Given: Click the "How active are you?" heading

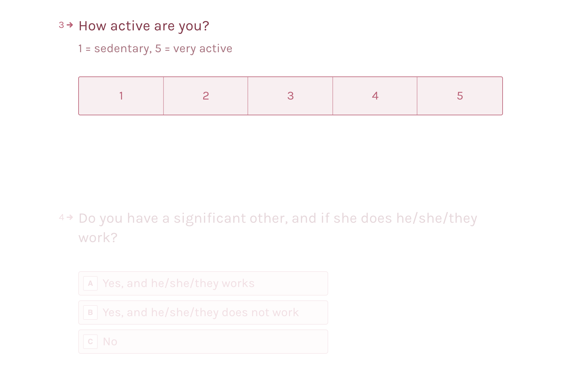Looking at the screenshot, I should click(x=144, y=26).
